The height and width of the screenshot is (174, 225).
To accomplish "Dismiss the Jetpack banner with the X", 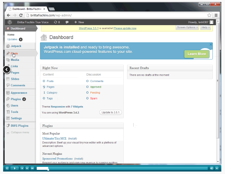I will coord(211,44).
